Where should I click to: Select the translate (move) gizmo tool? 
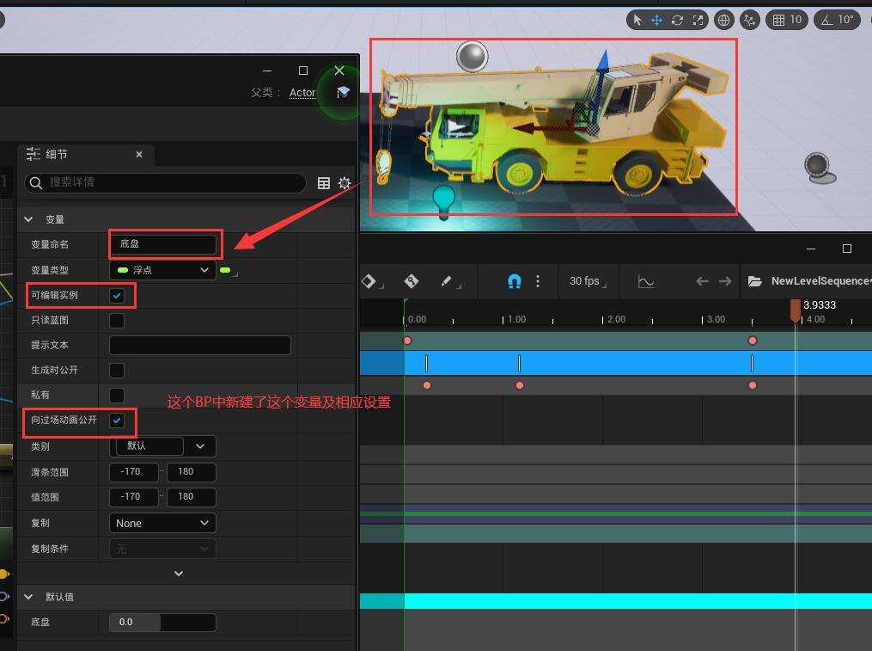656,20
